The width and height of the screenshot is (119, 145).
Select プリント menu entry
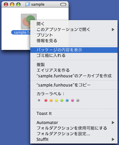point(74,35)
